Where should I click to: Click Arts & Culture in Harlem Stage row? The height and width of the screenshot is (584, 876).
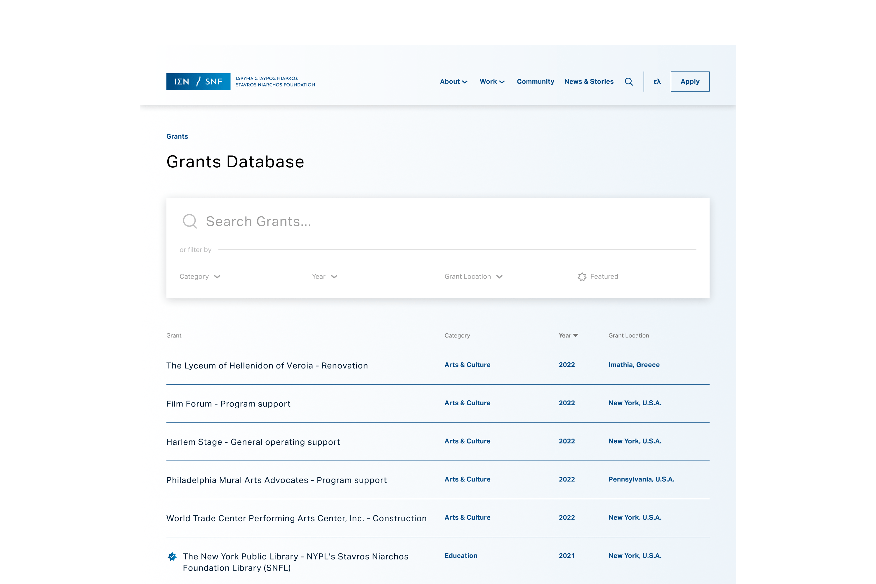pyautogui.click(x=467, y=441)
